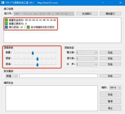Click the 命令帧接收并执行成功 log text

43,27
